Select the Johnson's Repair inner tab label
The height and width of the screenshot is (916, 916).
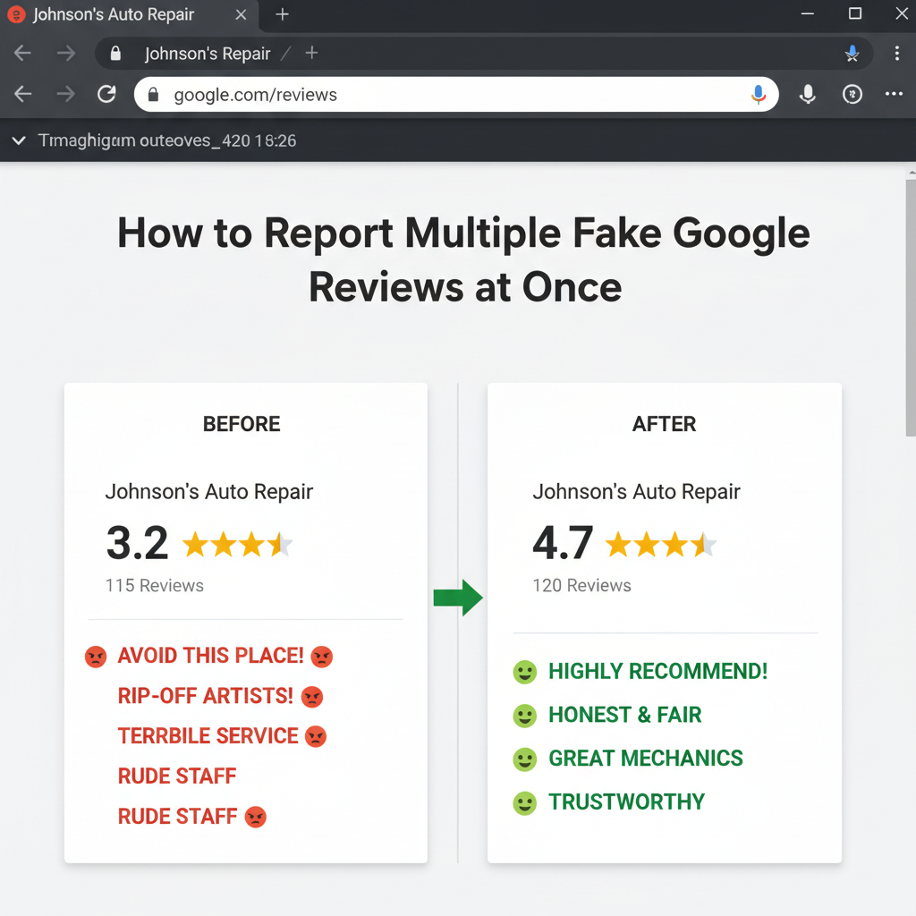click(x=208, y=54)
